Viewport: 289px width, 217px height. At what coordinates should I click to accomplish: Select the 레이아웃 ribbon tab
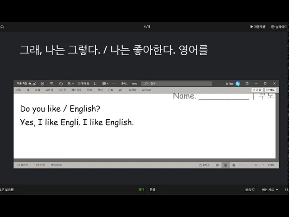(76, 90)
